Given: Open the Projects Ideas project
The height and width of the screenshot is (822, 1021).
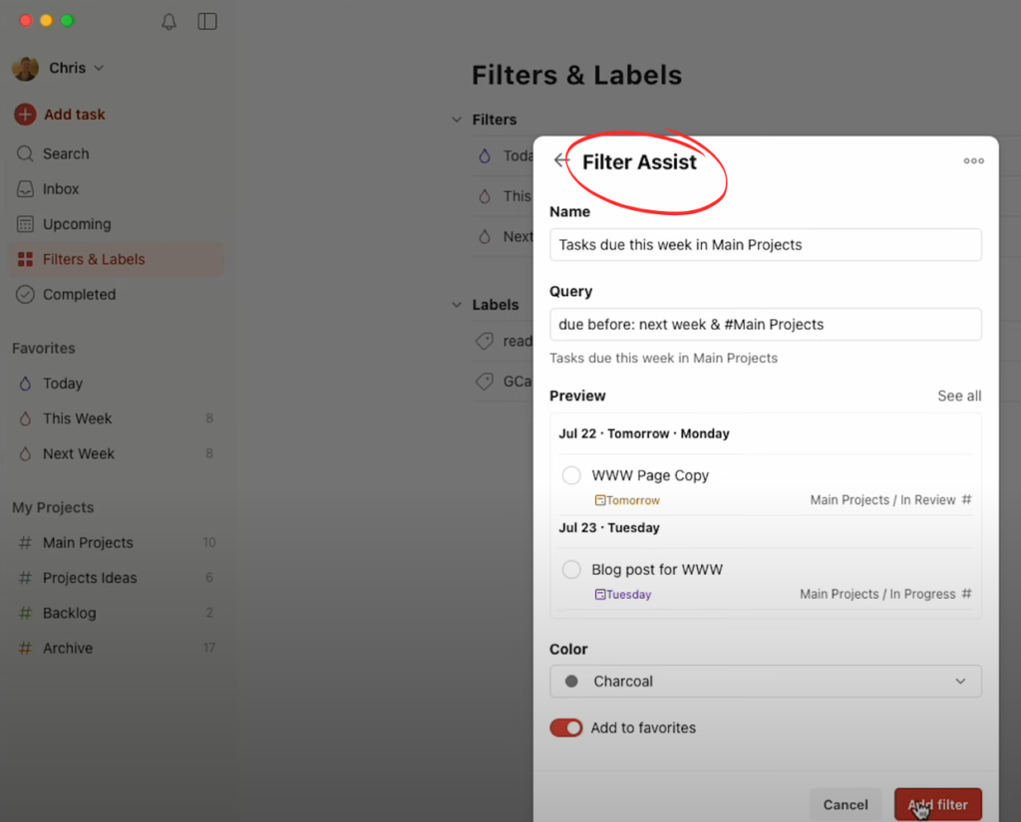Looking at the screenshot, I should 117,577.
